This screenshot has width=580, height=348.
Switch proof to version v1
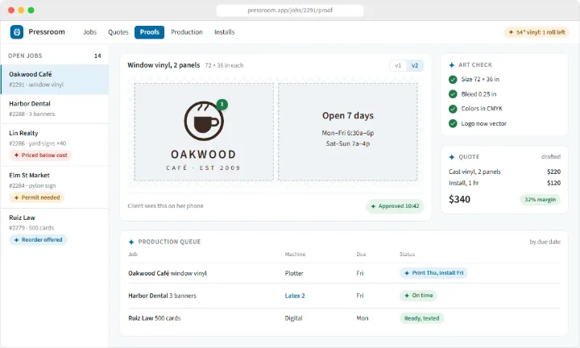[398, 65]
